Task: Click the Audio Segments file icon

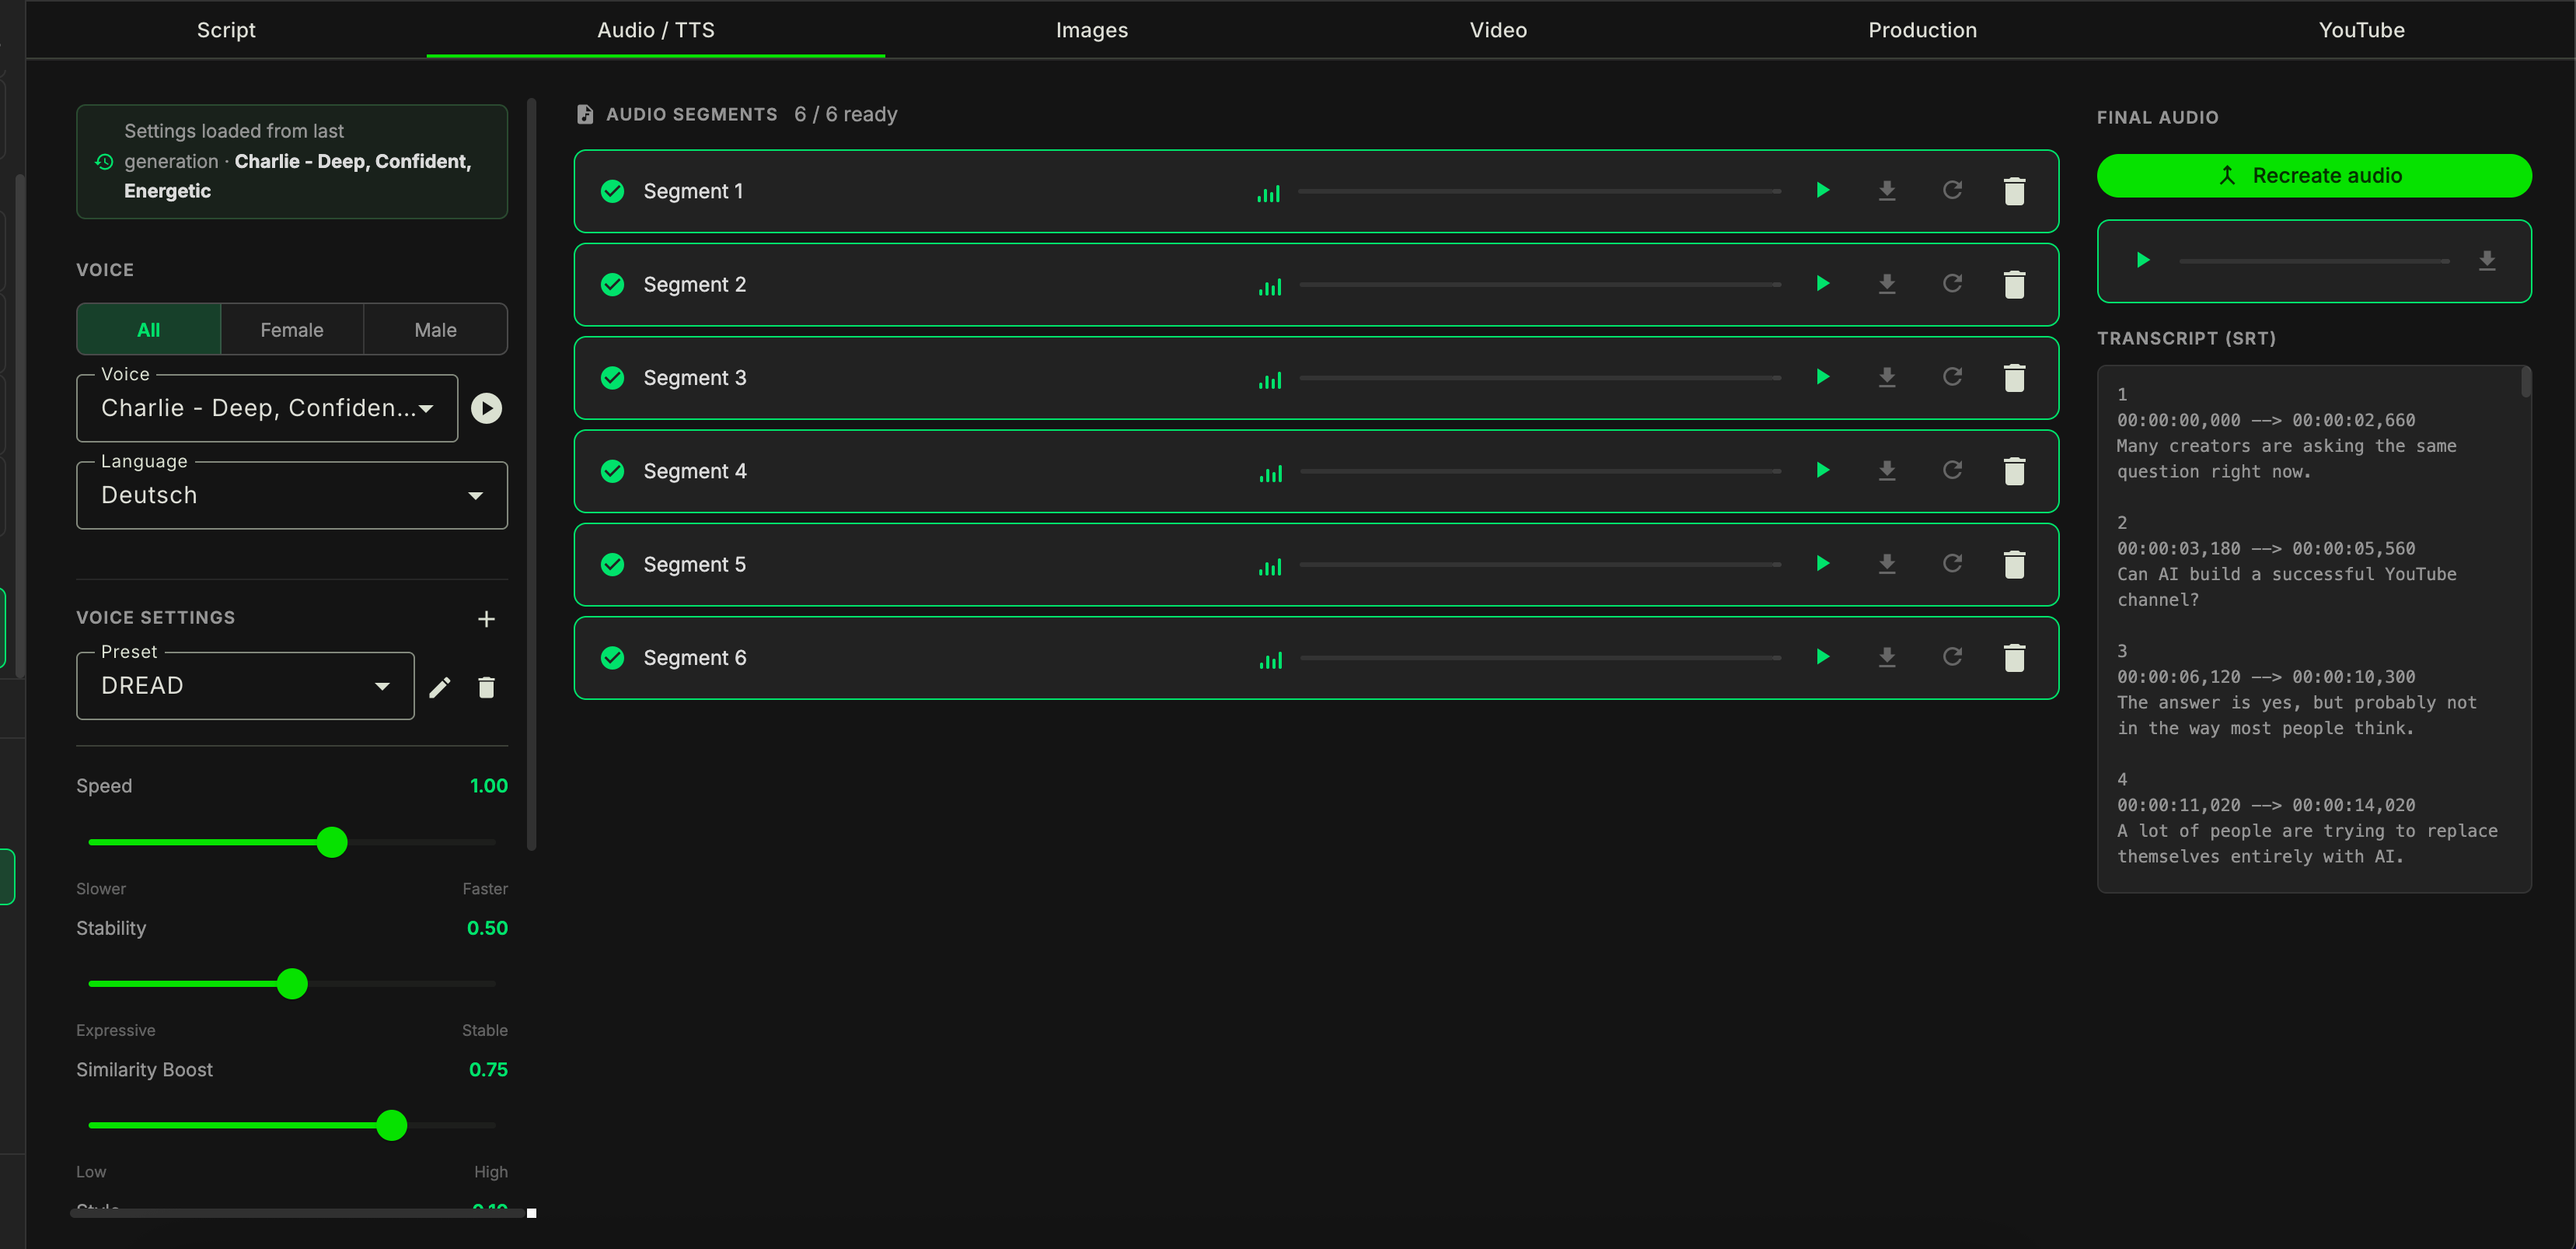Action: point(586,114)
